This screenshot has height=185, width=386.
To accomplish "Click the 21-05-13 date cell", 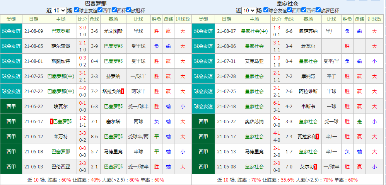I will click(227, 152).
